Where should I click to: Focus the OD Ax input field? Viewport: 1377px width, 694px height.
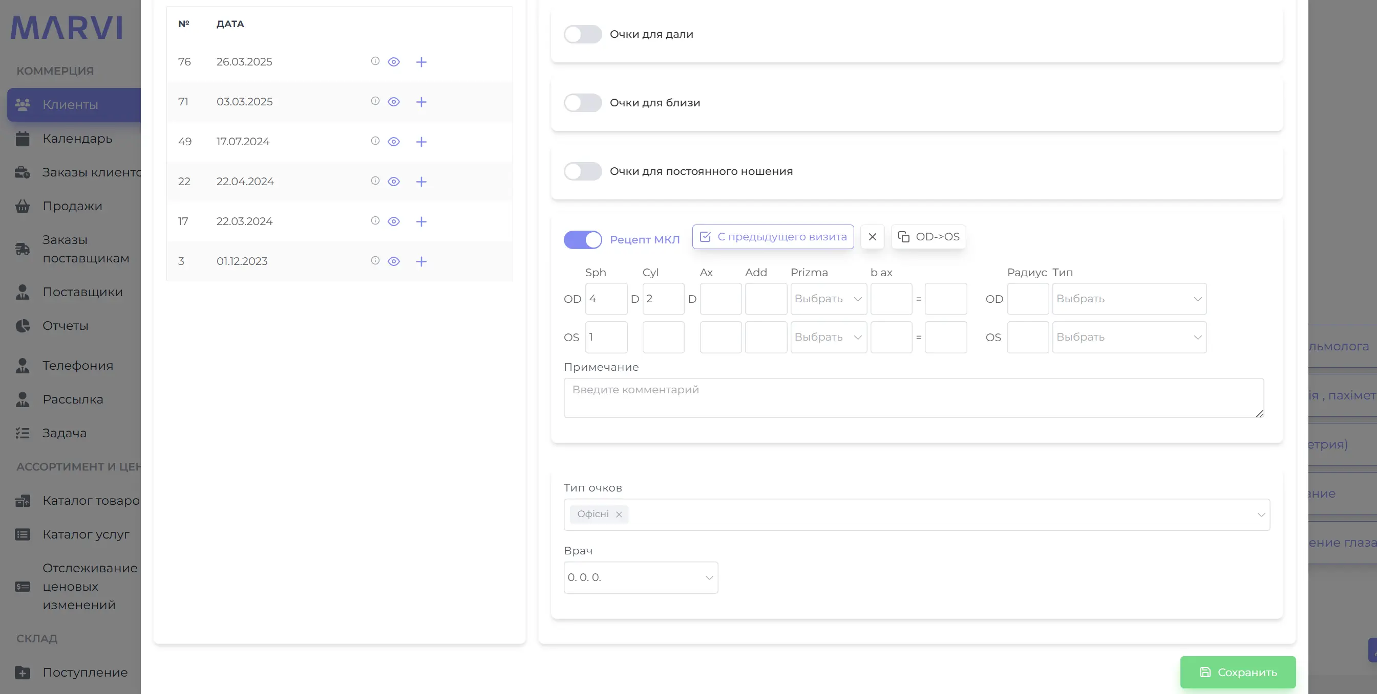coord(721,299)
